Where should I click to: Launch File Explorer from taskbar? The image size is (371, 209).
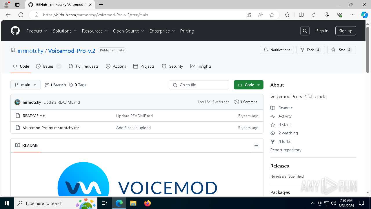[133, 203]
